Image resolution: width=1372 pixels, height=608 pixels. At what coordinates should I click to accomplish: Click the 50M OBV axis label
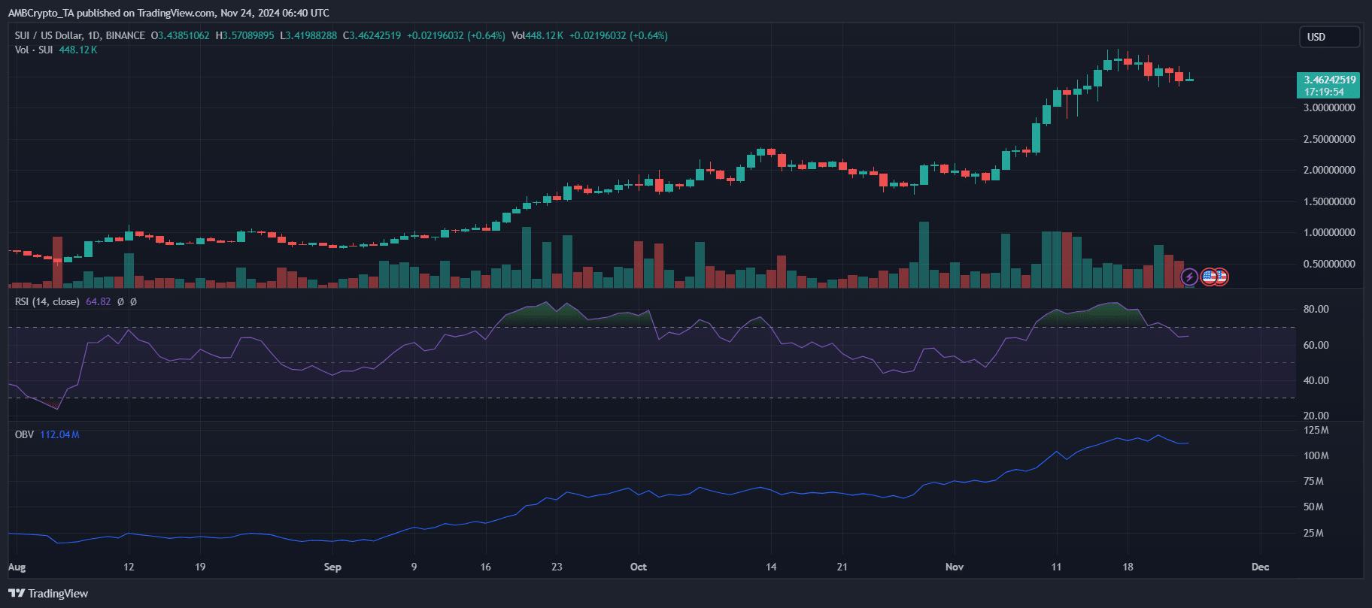(x=1314, y=507)
